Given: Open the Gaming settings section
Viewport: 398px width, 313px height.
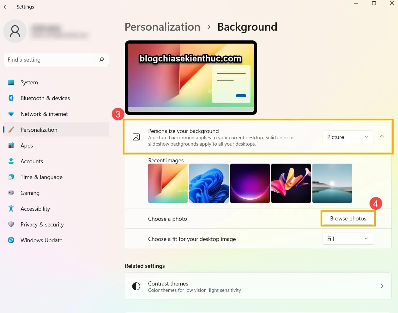Looking at the screenshot, I should tap(30, 193).
